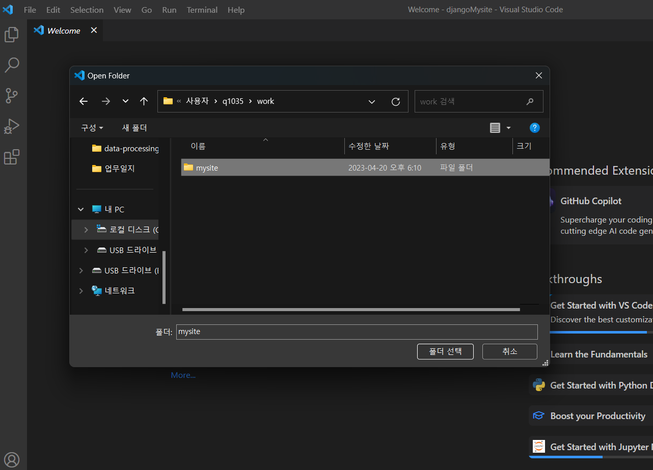
Task: Open the Extensions view
Action: pos(11,157)
